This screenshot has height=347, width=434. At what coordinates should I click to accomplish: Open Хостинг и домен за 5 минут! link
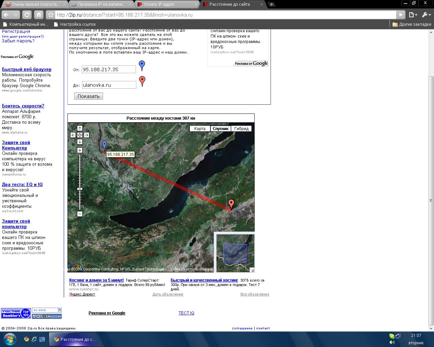pyautogui.click(x=96, y=280)
